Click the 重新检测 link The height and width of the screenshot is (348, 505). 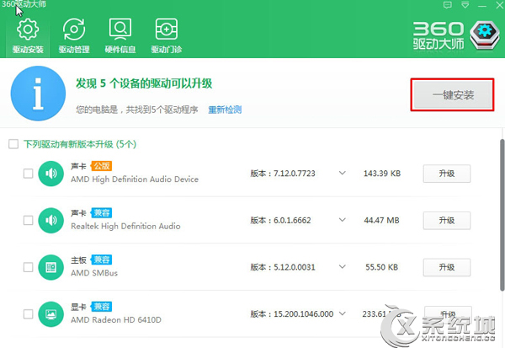225,110
